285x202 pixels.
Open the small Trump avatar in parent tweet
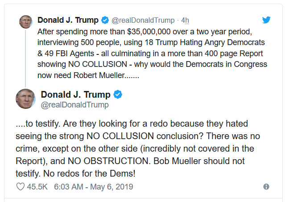tap(25, 21)
